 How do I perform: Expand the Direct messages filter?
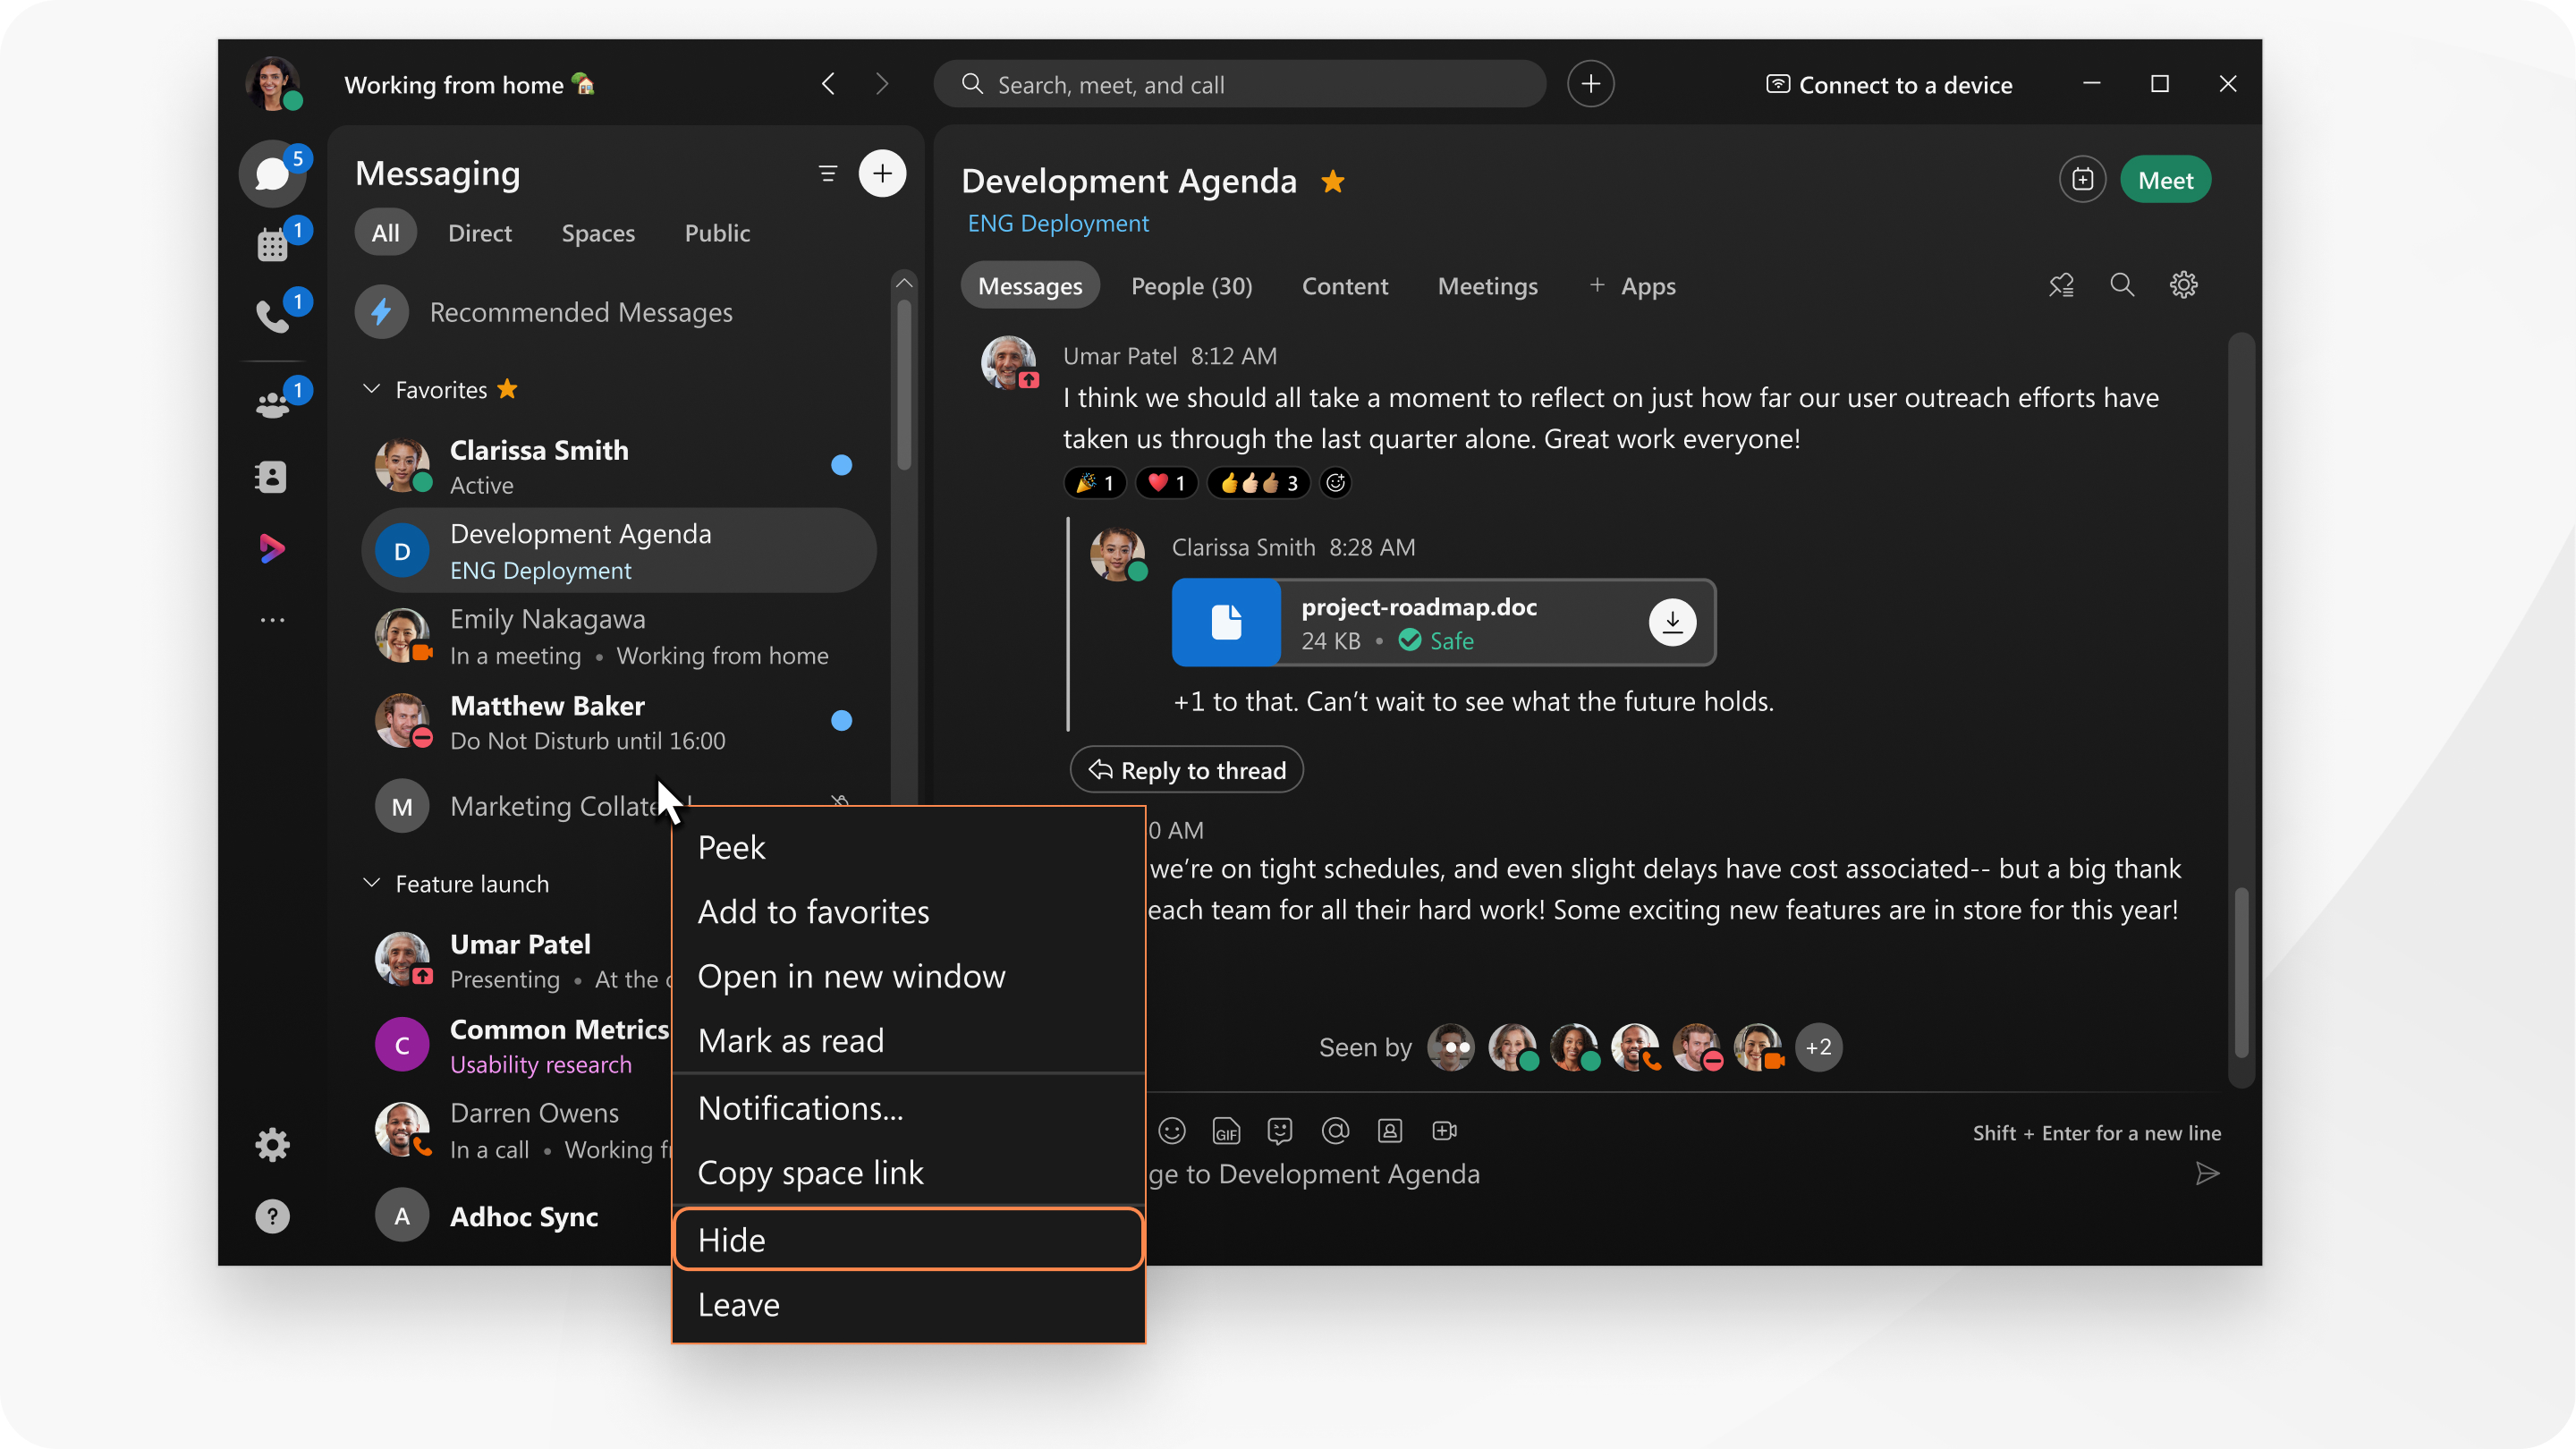[478, 232]
